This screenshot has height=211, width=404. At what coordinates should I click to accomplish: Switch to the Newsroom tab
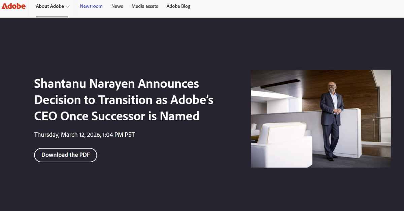coord(91,6)
